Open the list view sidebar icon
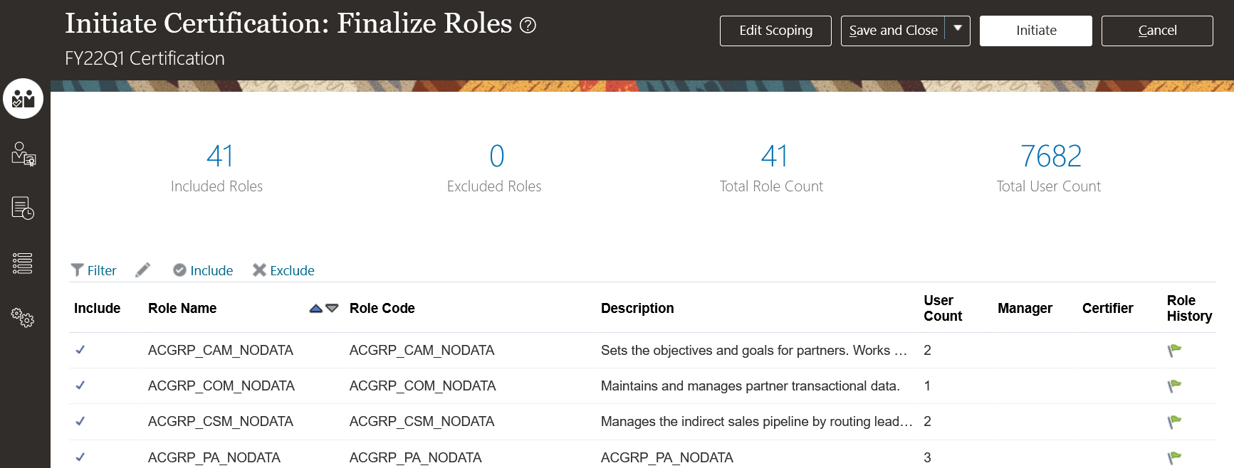The width and height of the screenshot is (1234, 468). coord(23,263)
